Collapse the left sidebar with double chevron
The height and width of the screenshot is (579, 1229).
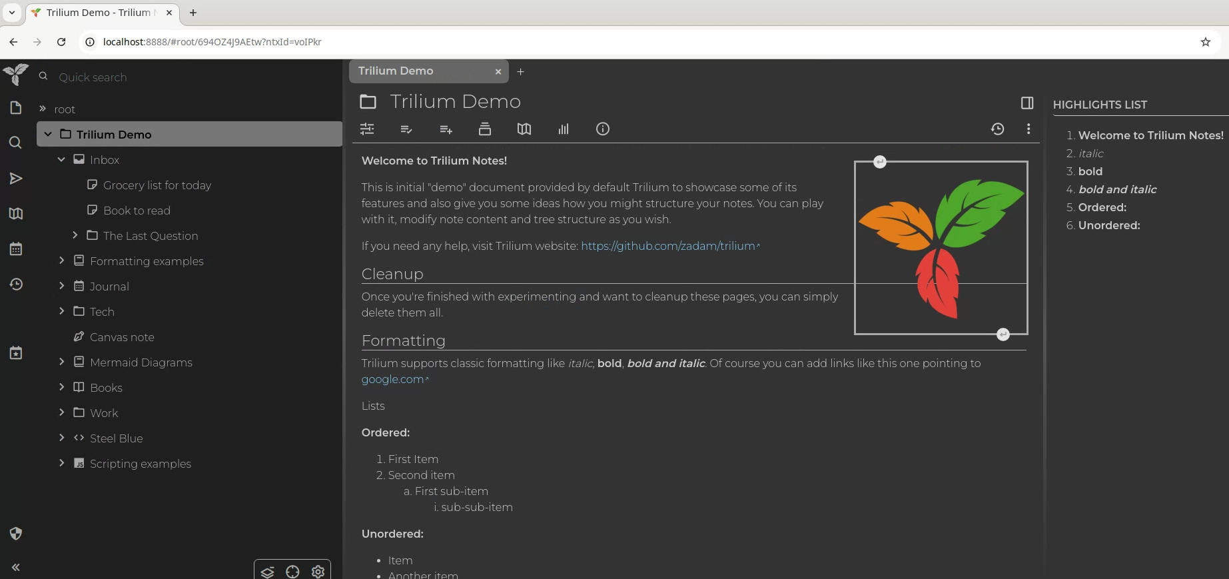point(16,567)
